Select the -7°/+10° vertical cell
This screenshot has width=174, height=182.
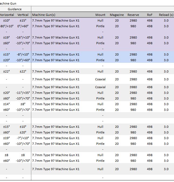23,138
